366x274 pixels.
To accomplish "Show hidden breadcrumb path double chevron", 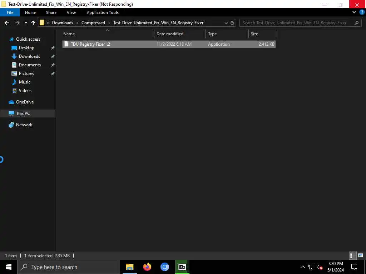I will 48,23.
